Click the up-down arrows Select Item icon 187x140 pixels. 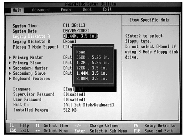[x=37, y=125]
